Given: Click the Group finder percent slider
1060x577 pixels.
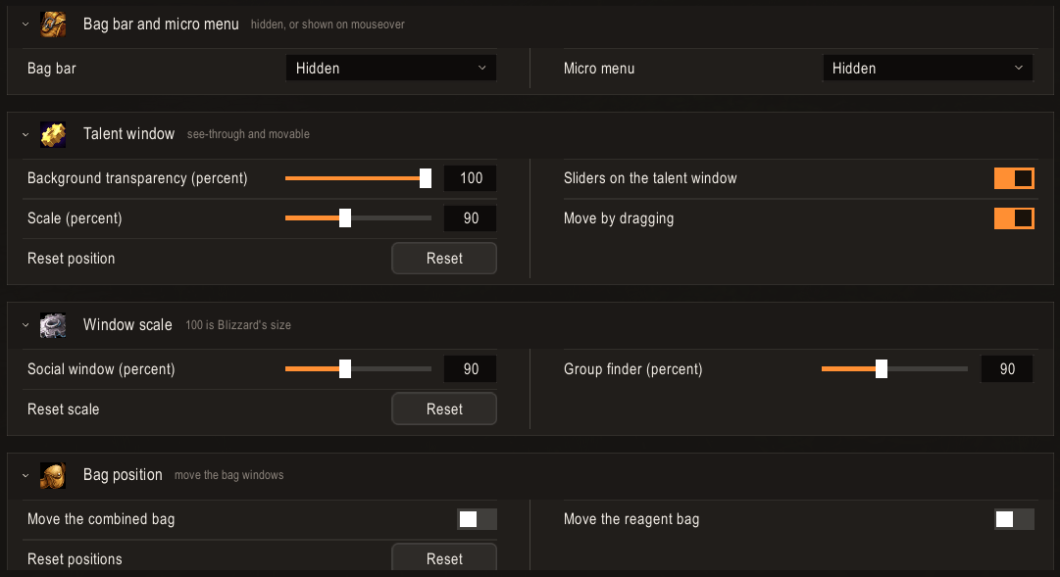Looking at the screenshot, I should [x=894, y=369].
